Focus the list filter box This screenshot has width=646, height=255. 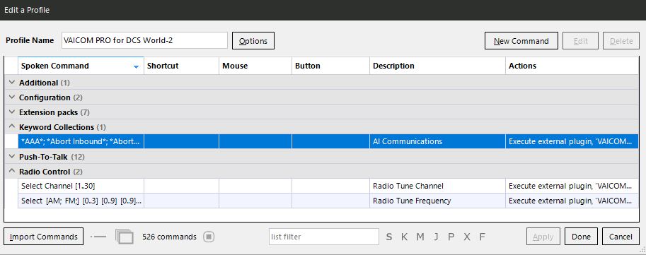point(324,237)
